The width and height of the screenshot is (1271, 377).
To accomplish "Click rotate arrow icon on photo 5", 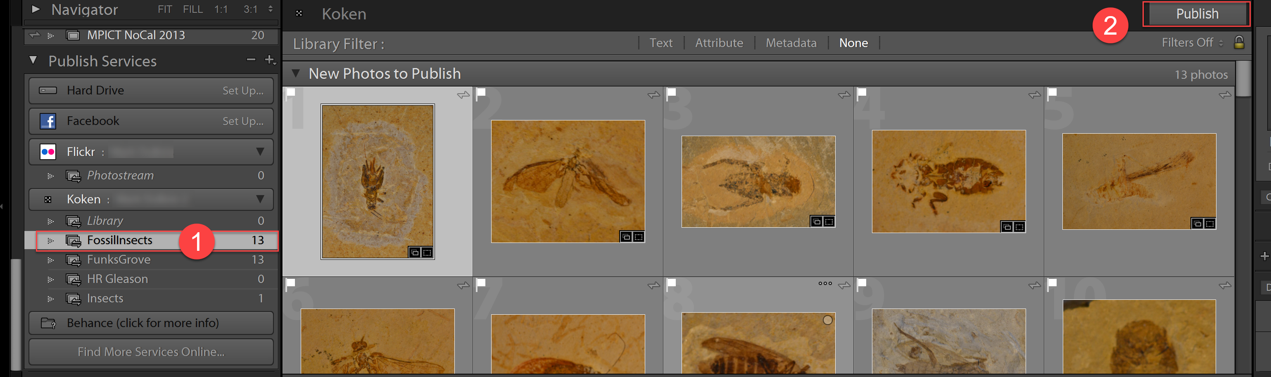I will pyautogui.click(x=1225, y=94).
